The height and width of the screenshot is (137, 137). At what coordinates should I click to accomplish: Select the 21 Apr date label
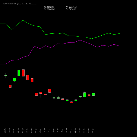coord(71,130)
